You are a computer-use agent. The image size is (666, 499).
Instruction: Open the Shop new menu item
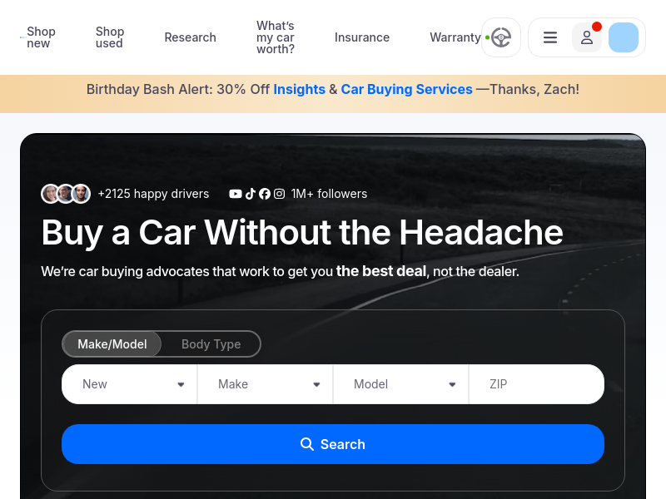[x=41, y=37]
